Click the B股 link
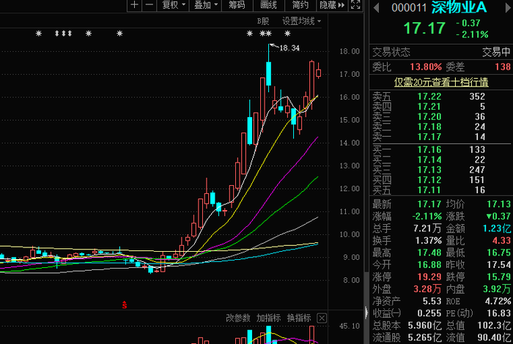Screen dimensions: 513x344 [x=263, y=21]
